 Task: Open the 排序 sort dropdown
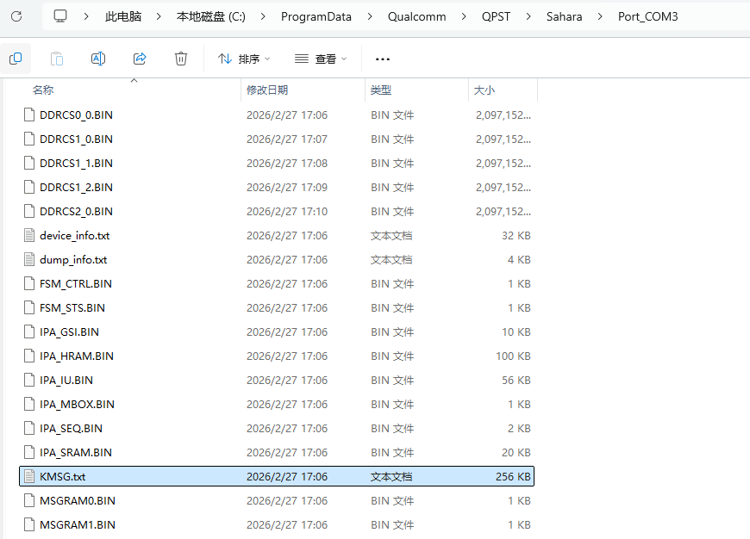[244, 59]
